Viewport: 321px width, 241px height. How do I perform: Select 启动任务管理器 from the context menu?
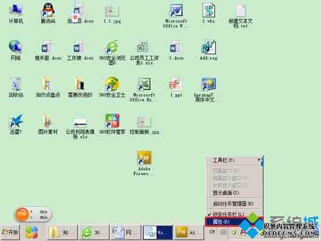(x=233, y=204)
